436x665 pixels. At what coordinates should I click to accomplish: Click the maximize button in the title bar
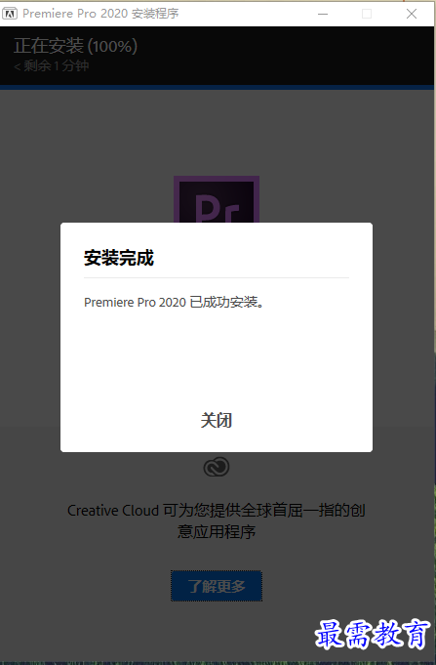coord(367,14)
